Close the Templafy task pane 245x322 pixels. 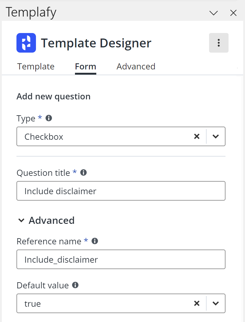233,13
